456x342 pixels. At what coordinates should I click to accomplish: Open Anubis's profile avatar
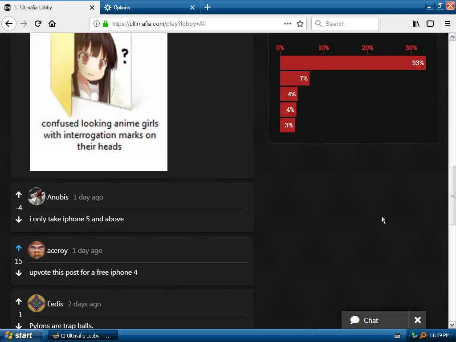pos(37,196)
